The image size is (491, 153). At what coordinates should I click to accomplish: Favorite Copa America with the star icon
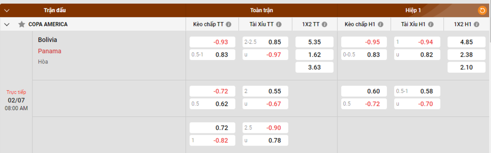click(22, 24)
